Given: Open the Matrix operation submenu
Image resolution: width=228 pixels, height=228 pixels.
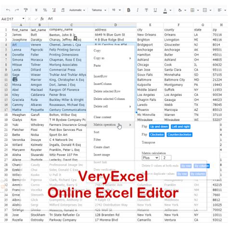Looking at the screenshot, I should point(111,125).
